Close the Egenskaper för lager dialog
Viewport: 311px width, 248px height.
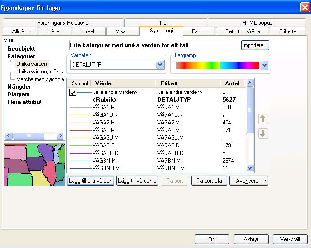305,8
